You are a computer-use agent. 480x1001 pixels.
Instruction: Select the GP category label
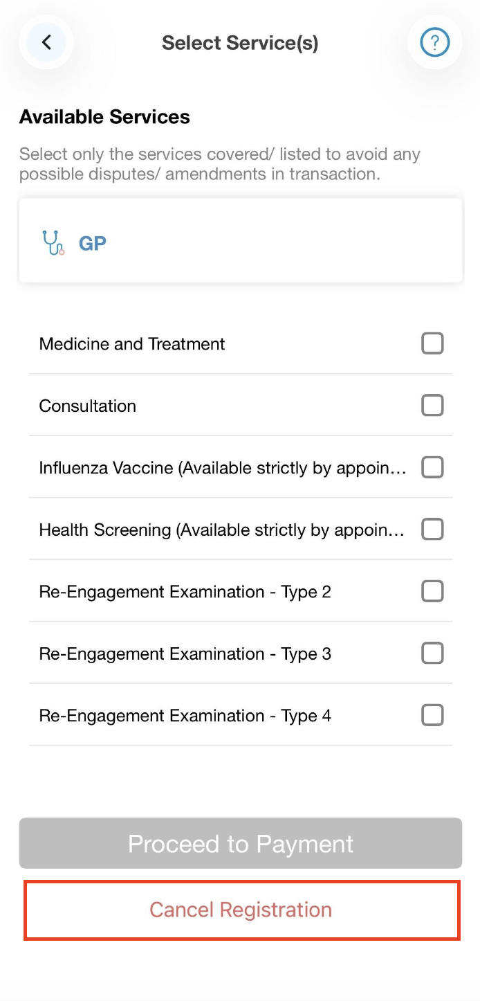[x=93, y=244]
